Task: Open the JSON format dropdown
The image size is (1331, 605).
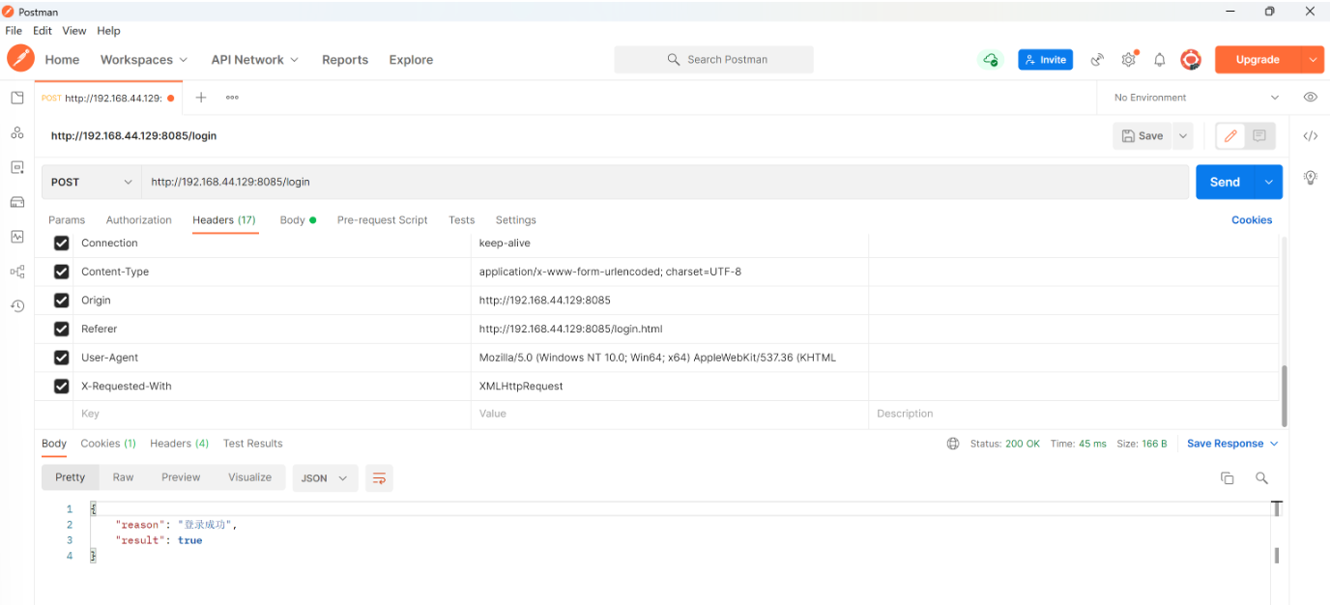Action: [x=325, y=478]
